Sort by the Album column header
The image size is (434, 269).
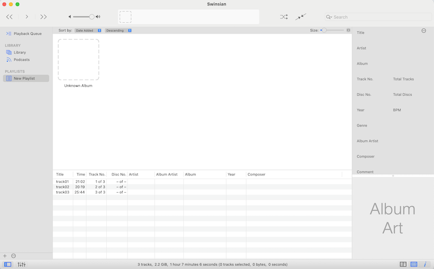click(x=205, y=174)
